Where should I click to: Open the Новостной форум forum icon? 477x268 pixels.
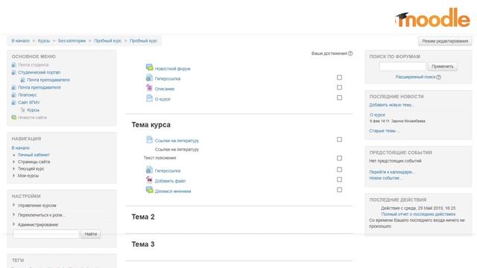tap(149, 68)
